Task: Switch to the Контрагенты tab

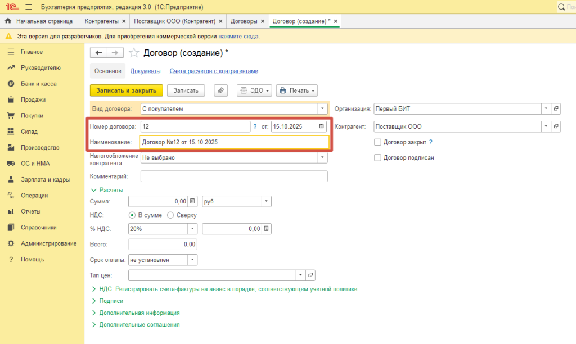Action: pos(101,21)
